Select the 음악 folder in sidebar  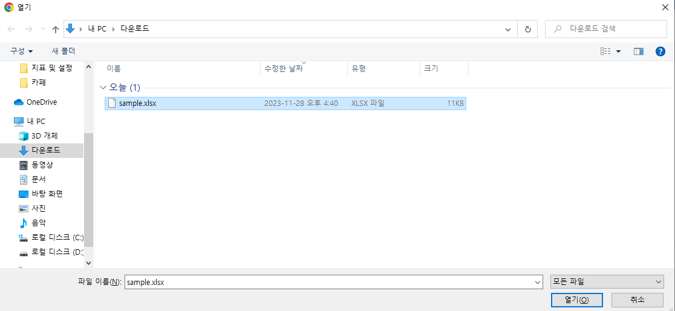coord(39,223)
